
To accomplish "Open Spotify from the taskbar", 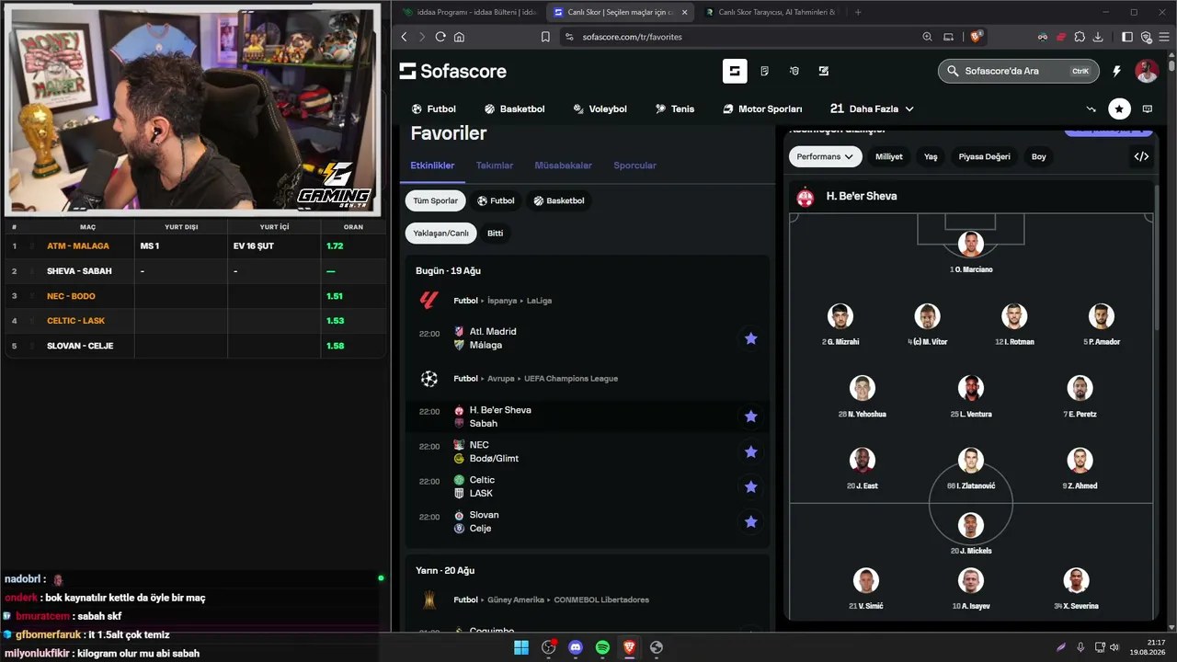I will (602, 647).
